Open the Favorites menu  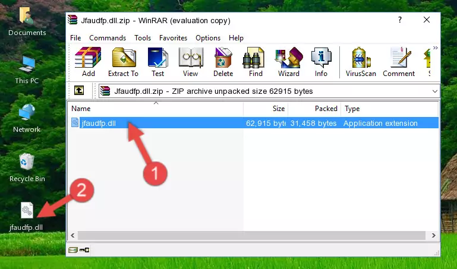173,38
